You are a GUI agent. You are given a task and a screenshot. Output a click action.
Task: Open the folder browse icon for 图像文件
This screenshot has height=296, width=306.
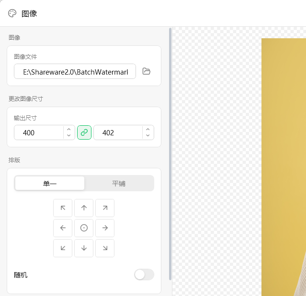(146, 71)
